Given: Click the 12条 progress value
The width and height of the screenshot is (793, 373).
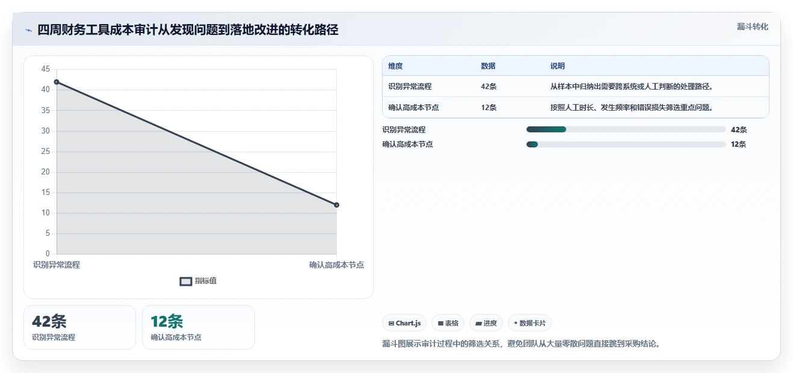Looking at the screenshot, I should [738, 144].
